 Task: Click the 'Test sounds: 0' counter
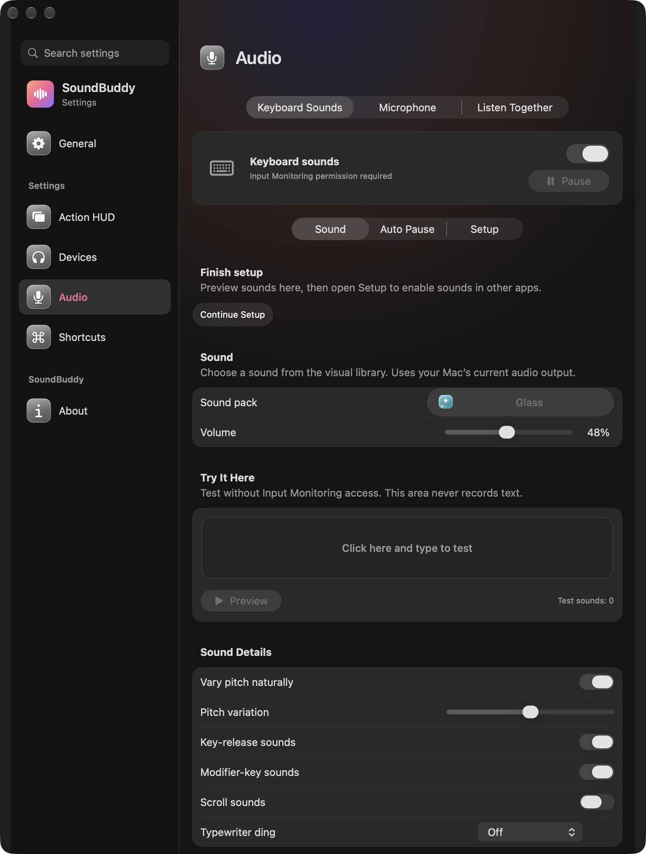click(x=586, y=600)
